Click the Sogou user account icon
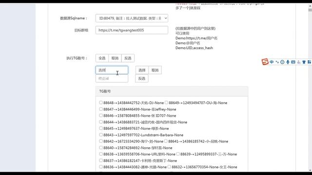 point(299,62)
